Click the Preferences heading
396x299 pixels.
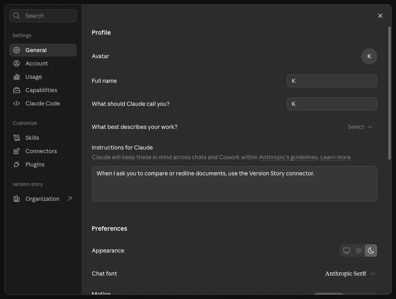110,229
